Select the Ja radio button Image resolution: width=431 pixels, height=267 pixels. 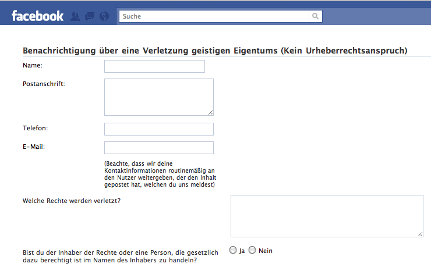(x=233, y=250)
